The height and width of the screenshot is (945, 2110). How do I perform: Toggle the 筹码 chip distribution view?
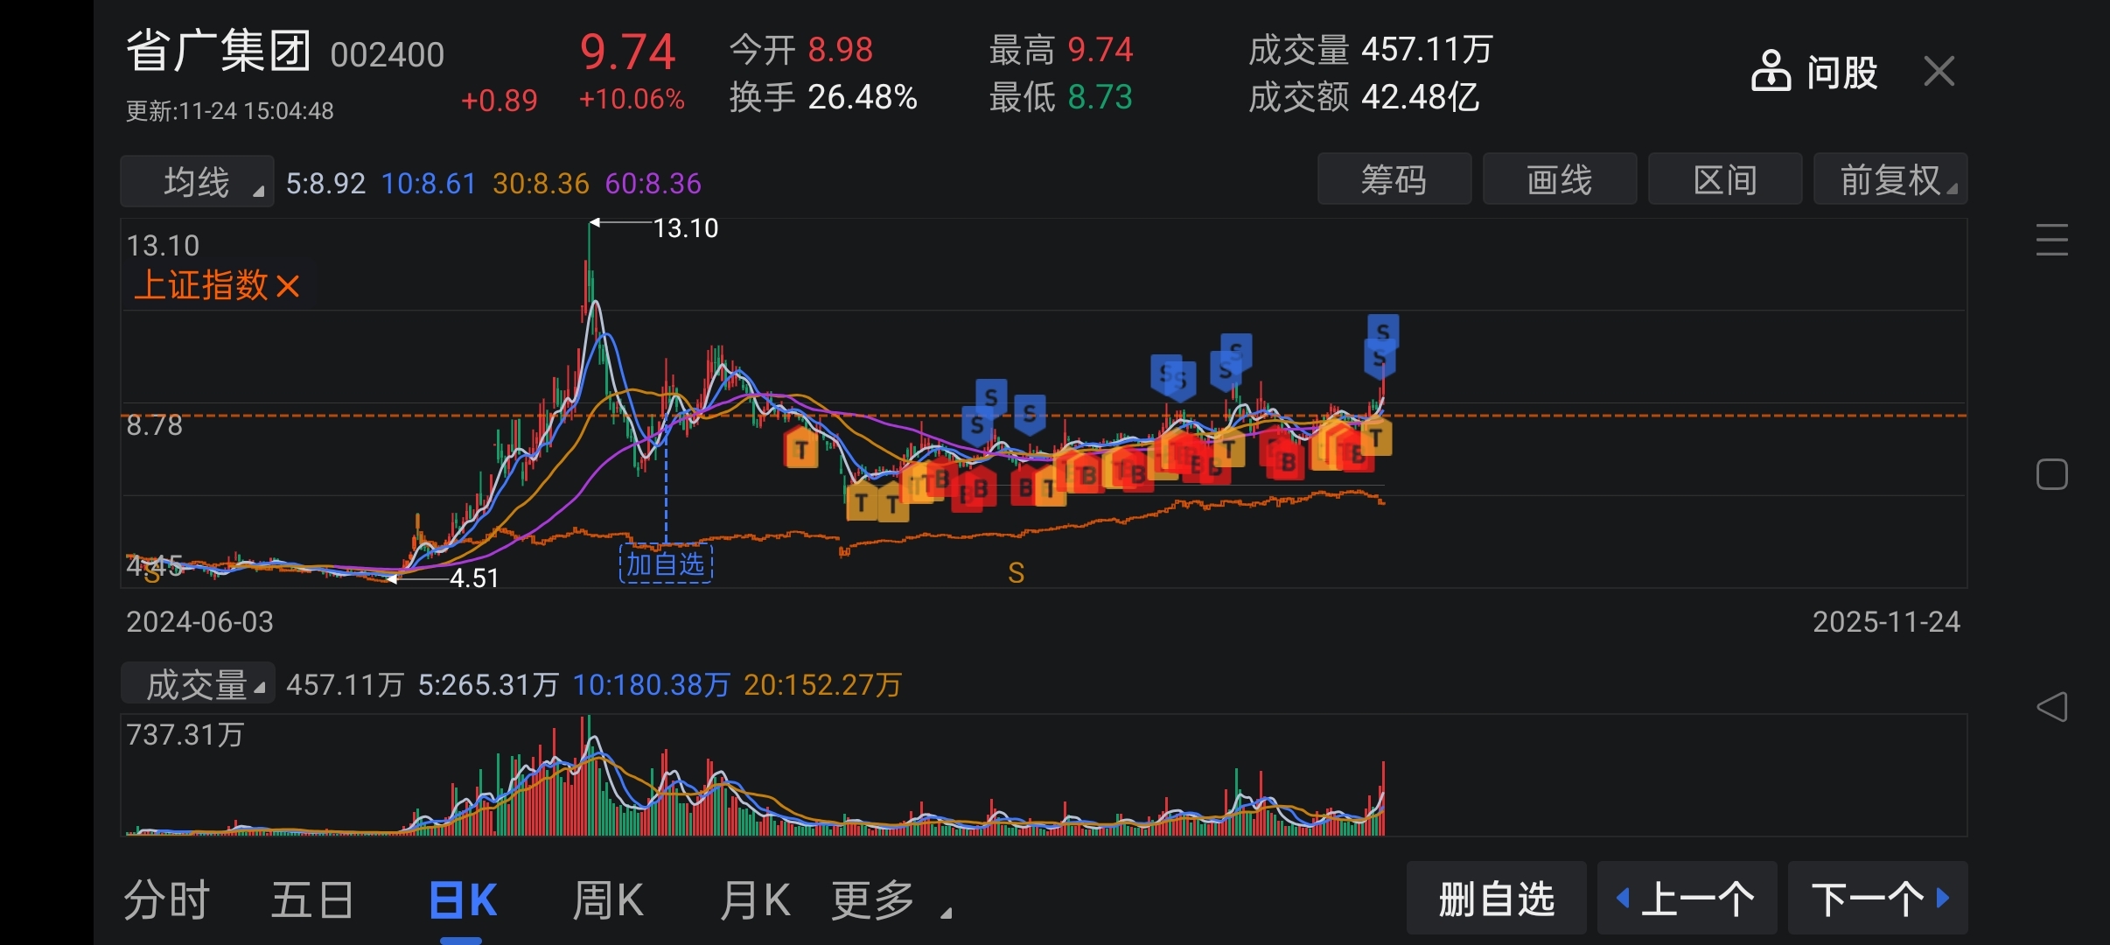1394,180
